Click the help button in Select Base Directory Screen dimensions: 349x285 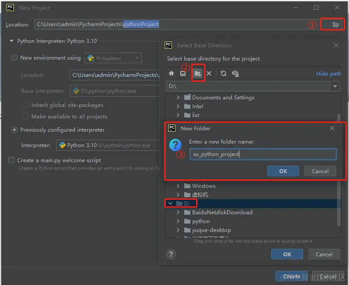[171, 254]
